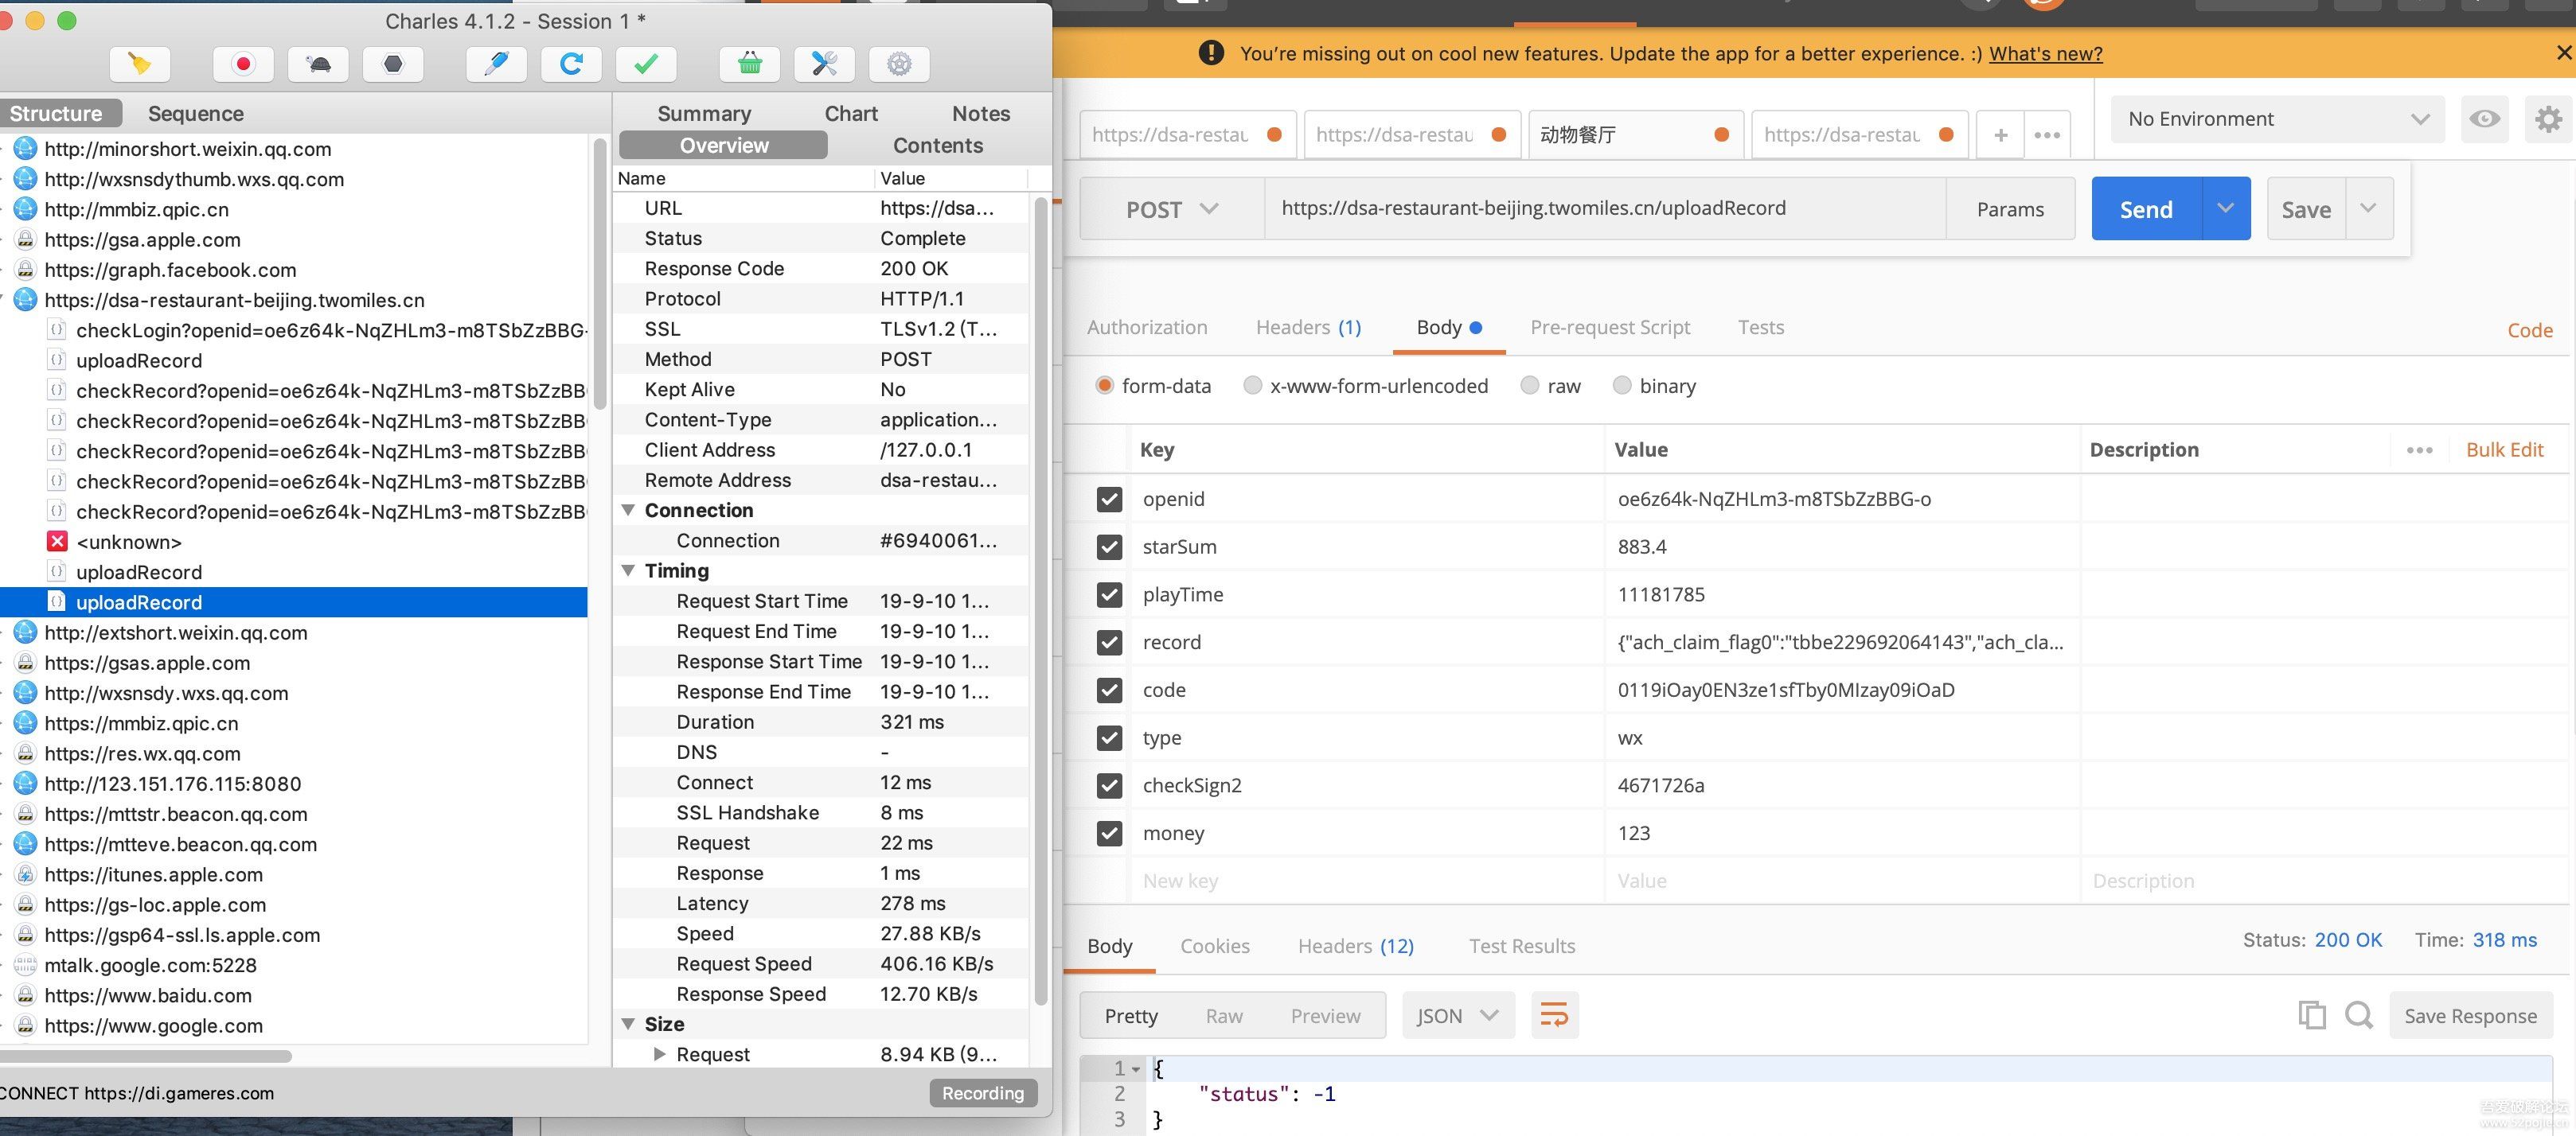
Task: Click the Charles green basket icon
Action: 749,65
